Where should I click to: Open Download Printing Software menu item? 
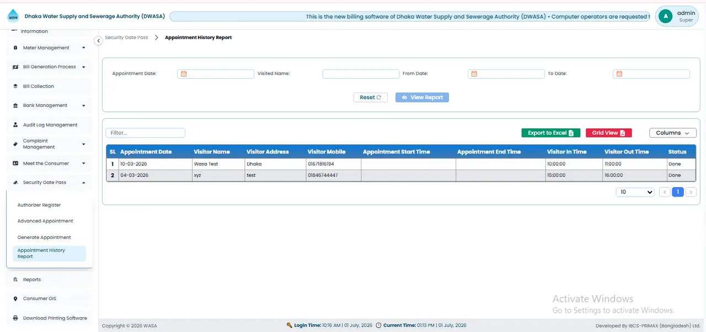pos(50,318)
